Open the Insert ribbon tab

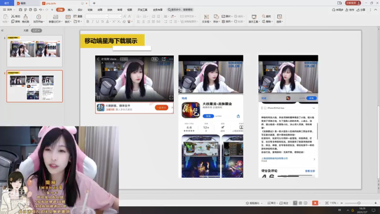(70, 10)
